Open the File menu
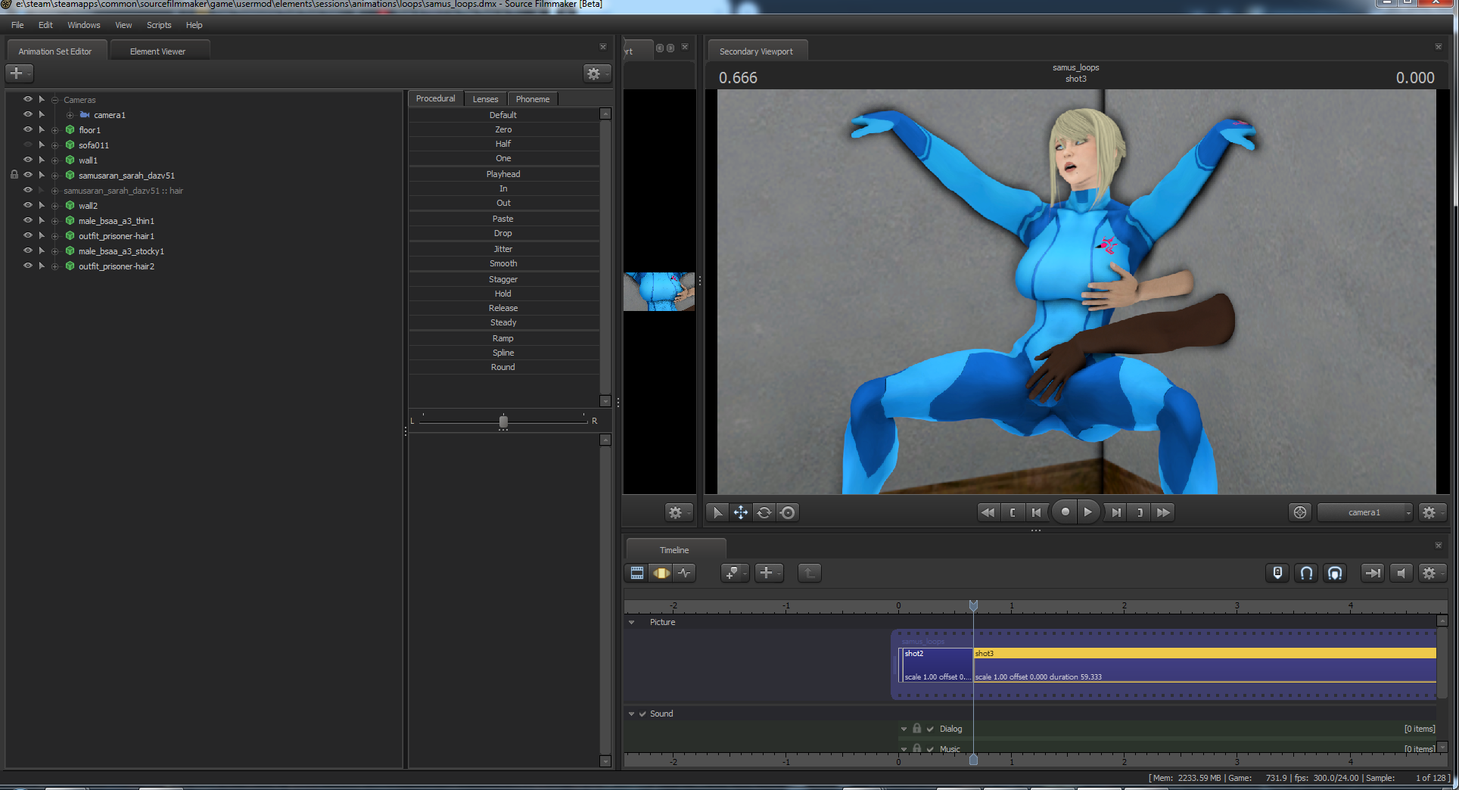 [x=17, y=25]
